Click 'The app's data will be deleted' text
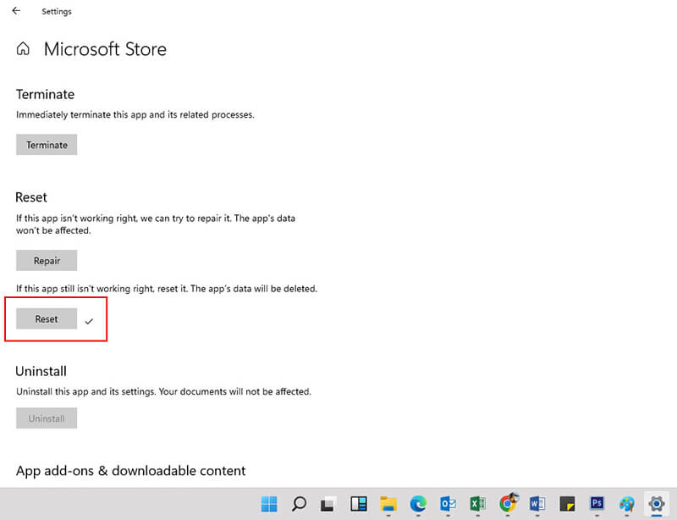 pos(254,289)
